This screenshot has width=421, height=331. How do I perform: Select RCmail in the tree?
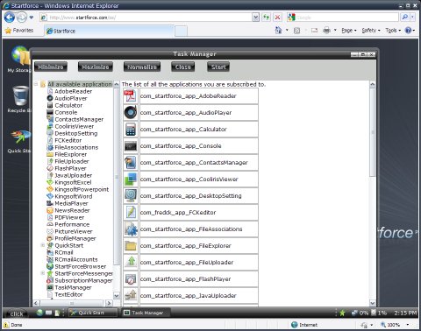coord(64,252)
